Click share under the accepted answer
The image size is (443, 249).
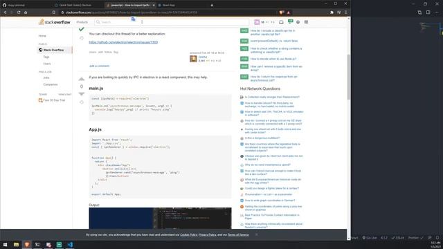93,52
